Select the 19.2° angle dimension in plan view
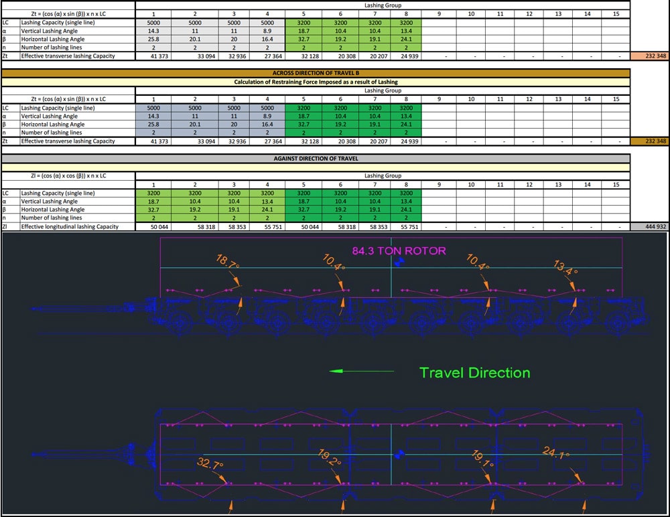 tap(330, 457)
